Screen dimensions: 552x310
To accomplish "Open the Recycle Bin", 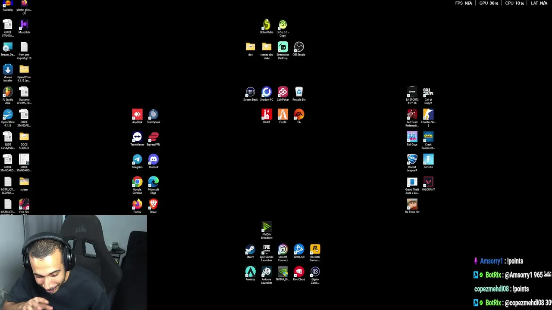I will click(299, 94).
